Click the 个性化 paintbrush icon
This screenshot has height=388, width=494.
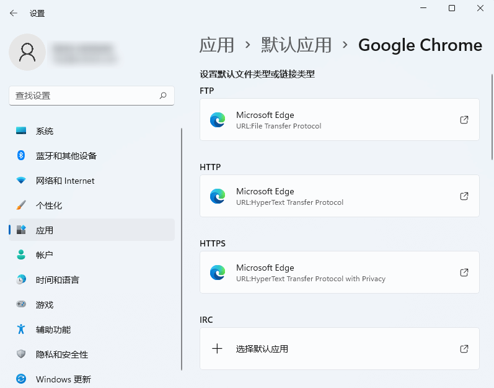(x=21, y=205)
